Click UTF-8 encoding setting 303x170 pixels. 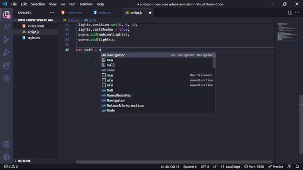[x=205, y=167]
